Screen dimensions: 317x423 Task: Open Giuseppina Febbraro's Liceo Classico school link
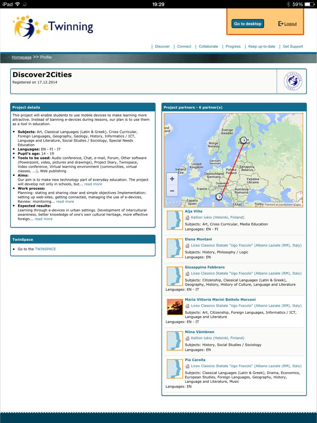[246, 274]
